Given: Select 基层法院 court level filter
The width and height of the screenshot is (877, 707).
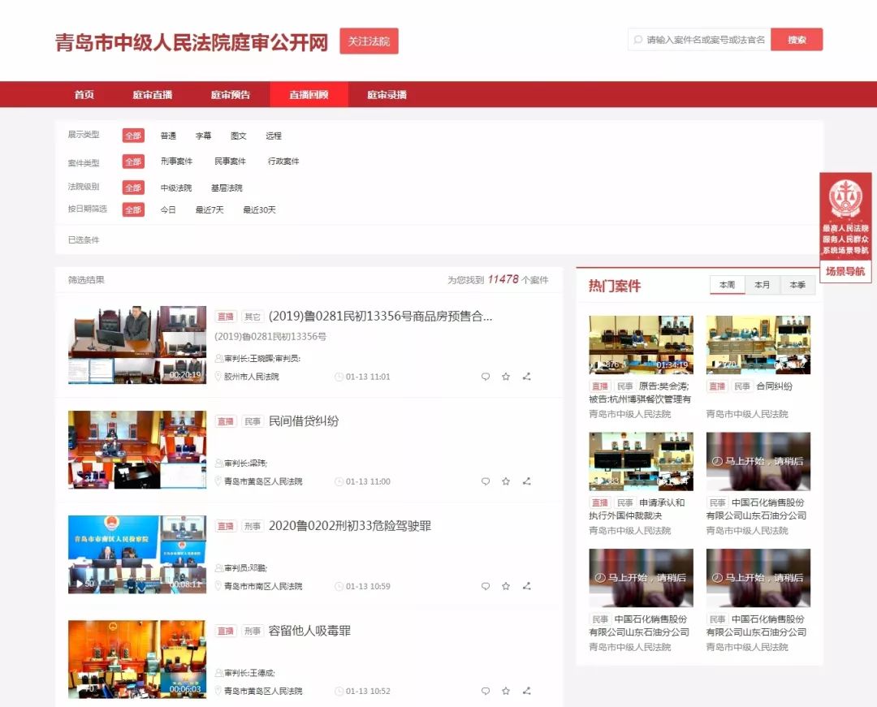Looking at the screenshot, I should click(x=227, y=188).
